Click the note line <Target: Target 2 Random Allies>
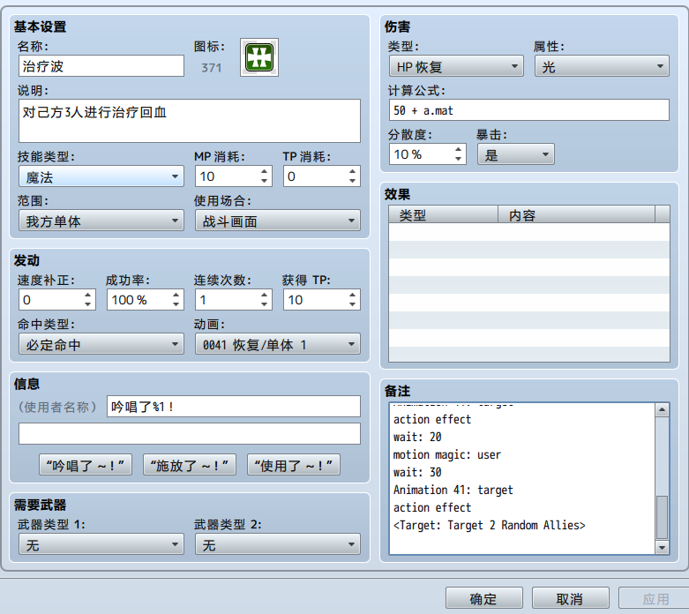The image size is (689, 614). (489, 525)
